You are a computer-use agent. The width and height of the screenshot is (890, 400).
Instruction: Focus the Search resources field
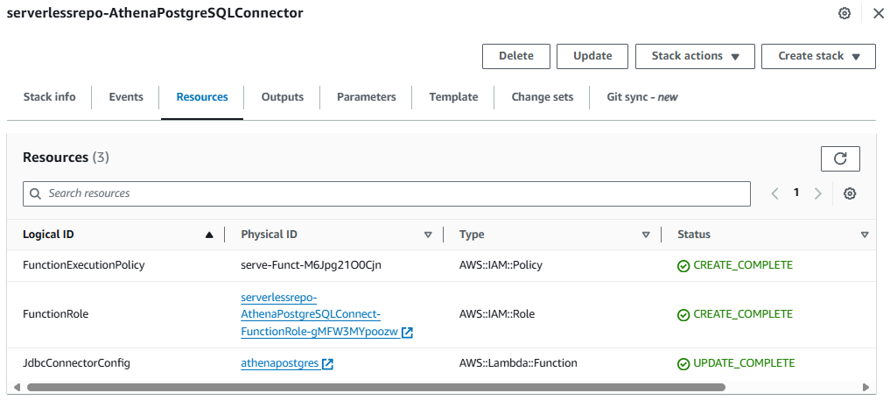(x=387, y=193)
